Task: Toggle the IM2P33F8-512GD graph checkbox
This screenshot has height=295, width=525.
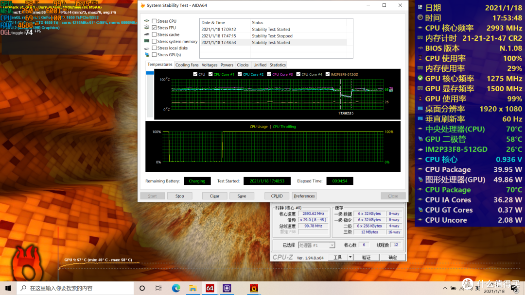Action: (x=328, y=74)
